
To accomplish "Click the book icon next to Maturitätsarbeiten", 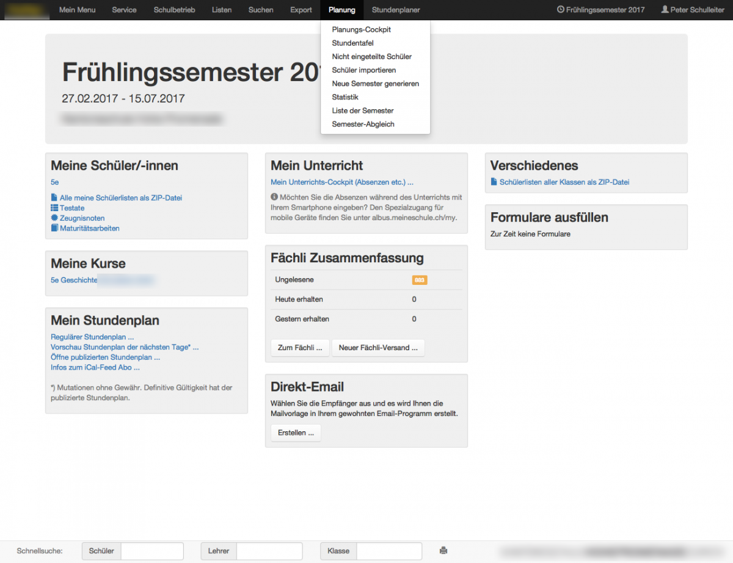I will pyautogui.click(x=54, y=228).
